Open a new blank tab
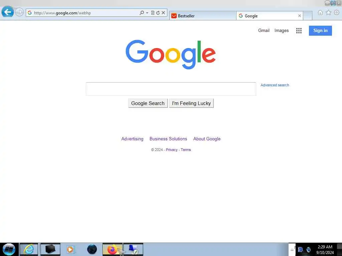Viewport: 342px width, 256px height. [308, 16]
